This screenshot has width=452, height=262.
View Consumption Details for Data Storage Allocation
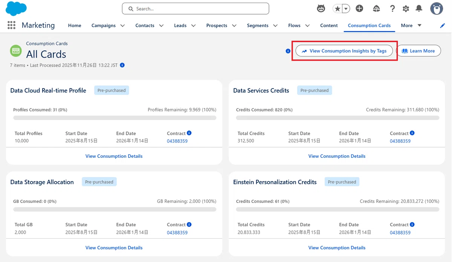pos(114,248)
